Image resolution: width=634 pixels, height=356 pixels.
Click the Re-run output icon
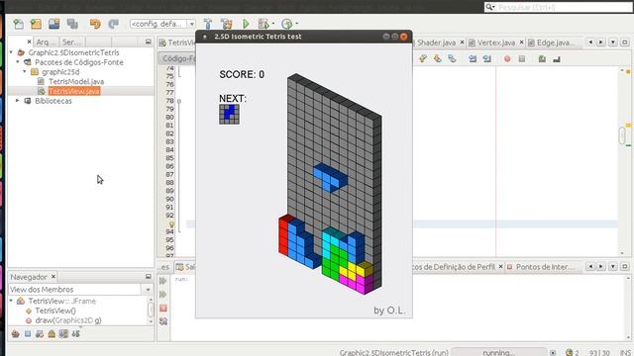tap(163, 281)
